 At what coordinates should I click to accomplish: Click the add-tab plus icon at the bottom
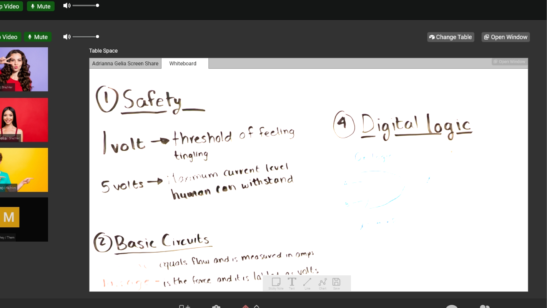coord(184,306)
